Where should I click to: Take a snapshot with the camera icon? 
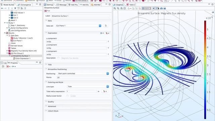pyautogui.click(x=161, y=8)
